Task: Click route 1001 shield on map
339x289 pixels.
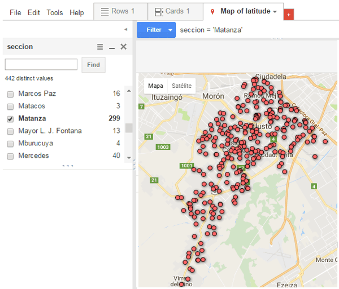Action: coord(186,166)
